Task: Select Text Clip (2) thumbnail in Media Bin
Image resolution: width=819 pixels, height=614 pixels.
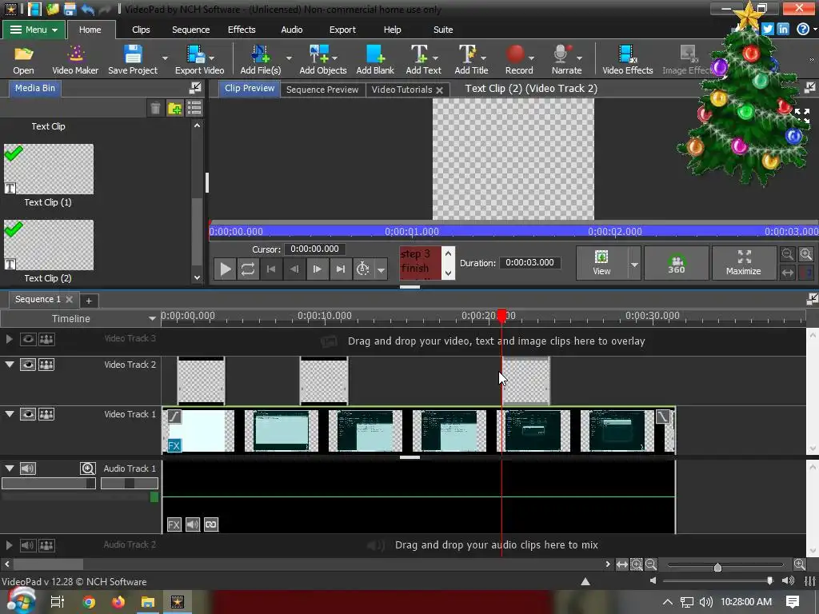Action: coord(49,245)
